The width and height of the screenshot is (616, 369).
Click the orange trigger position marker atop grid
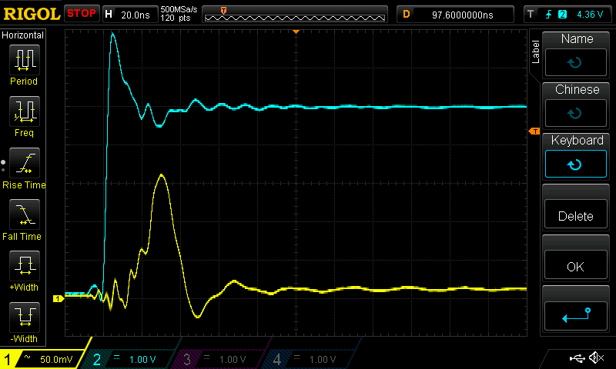point(296,32)
